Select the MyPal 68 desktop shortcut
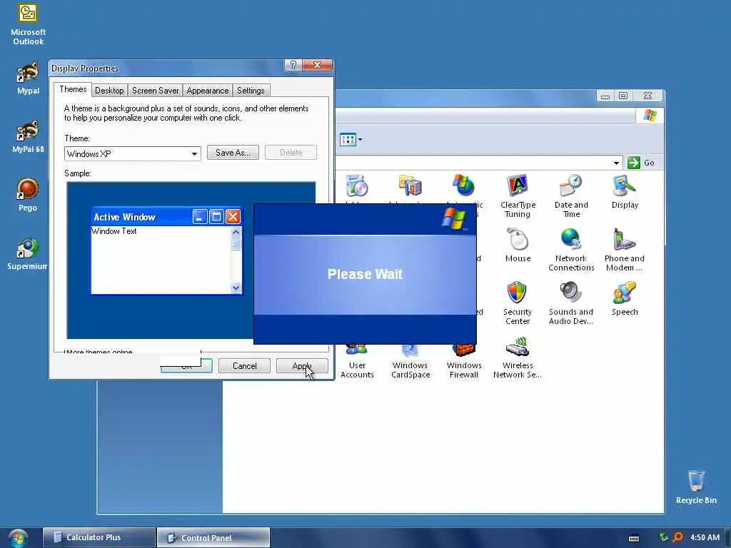Image resolution: width=731 pixels, height=548 pixels. point(28,136)
